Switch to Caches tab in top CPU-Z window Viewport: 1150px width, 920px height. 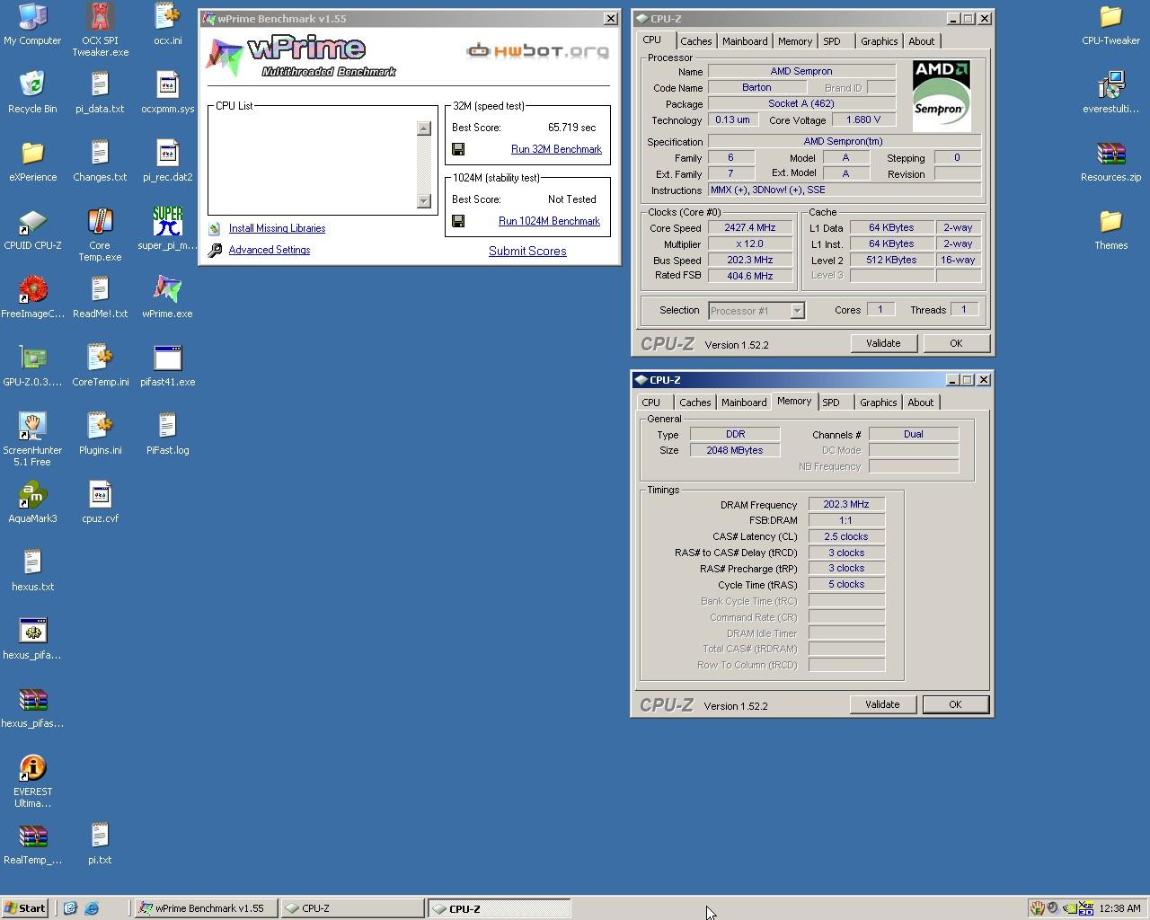coord(695,41)
